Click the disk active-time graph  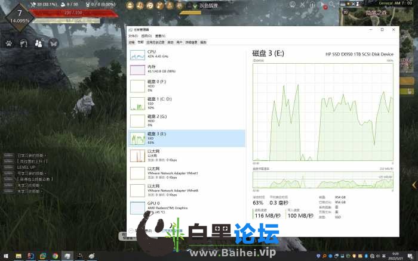pyautogui.click(x=323, y=112)
